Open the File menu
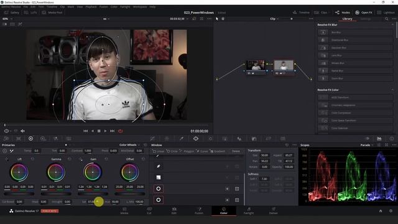The height and width of the screenshot is (224, 398). click(25, 7)
